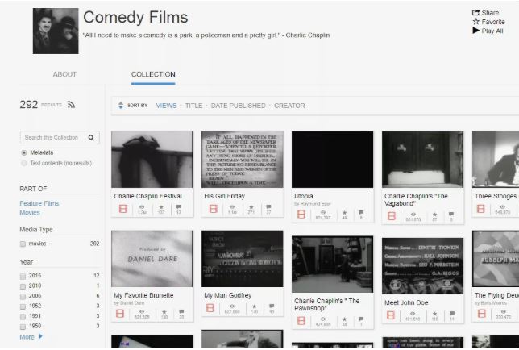Click film icon on Meet John Doe card
The width and height of the screenshot is (519, 350).
pyautogui.click(x=391, y=315)
